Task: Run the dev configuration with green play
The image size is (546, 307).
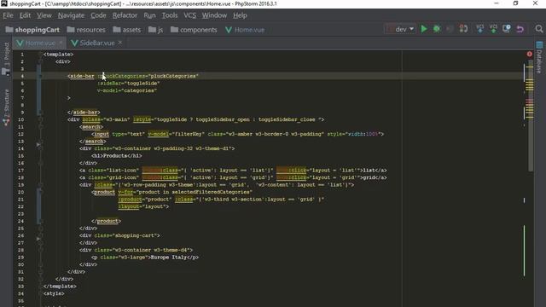Action: [424, 29]
